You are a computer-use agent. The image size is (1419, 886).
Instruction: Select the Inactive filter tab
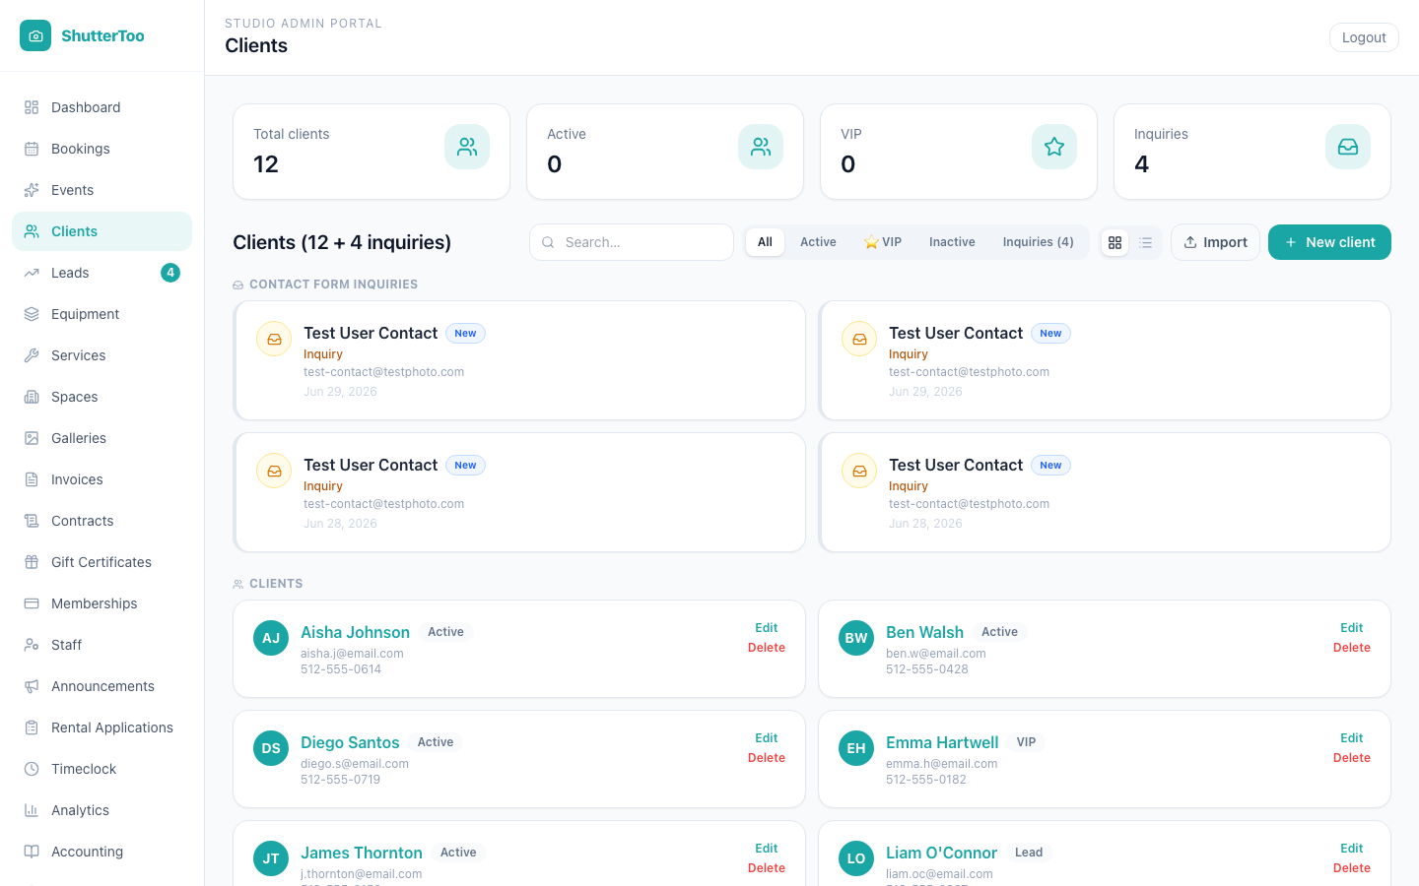952,242
